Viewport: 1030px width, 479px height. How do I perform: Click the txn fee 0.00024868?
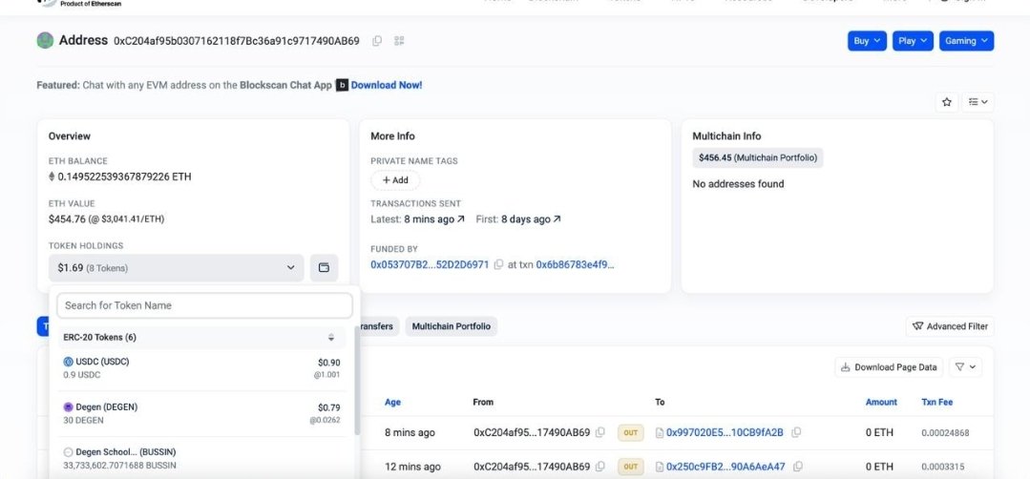tap(945, 433)
